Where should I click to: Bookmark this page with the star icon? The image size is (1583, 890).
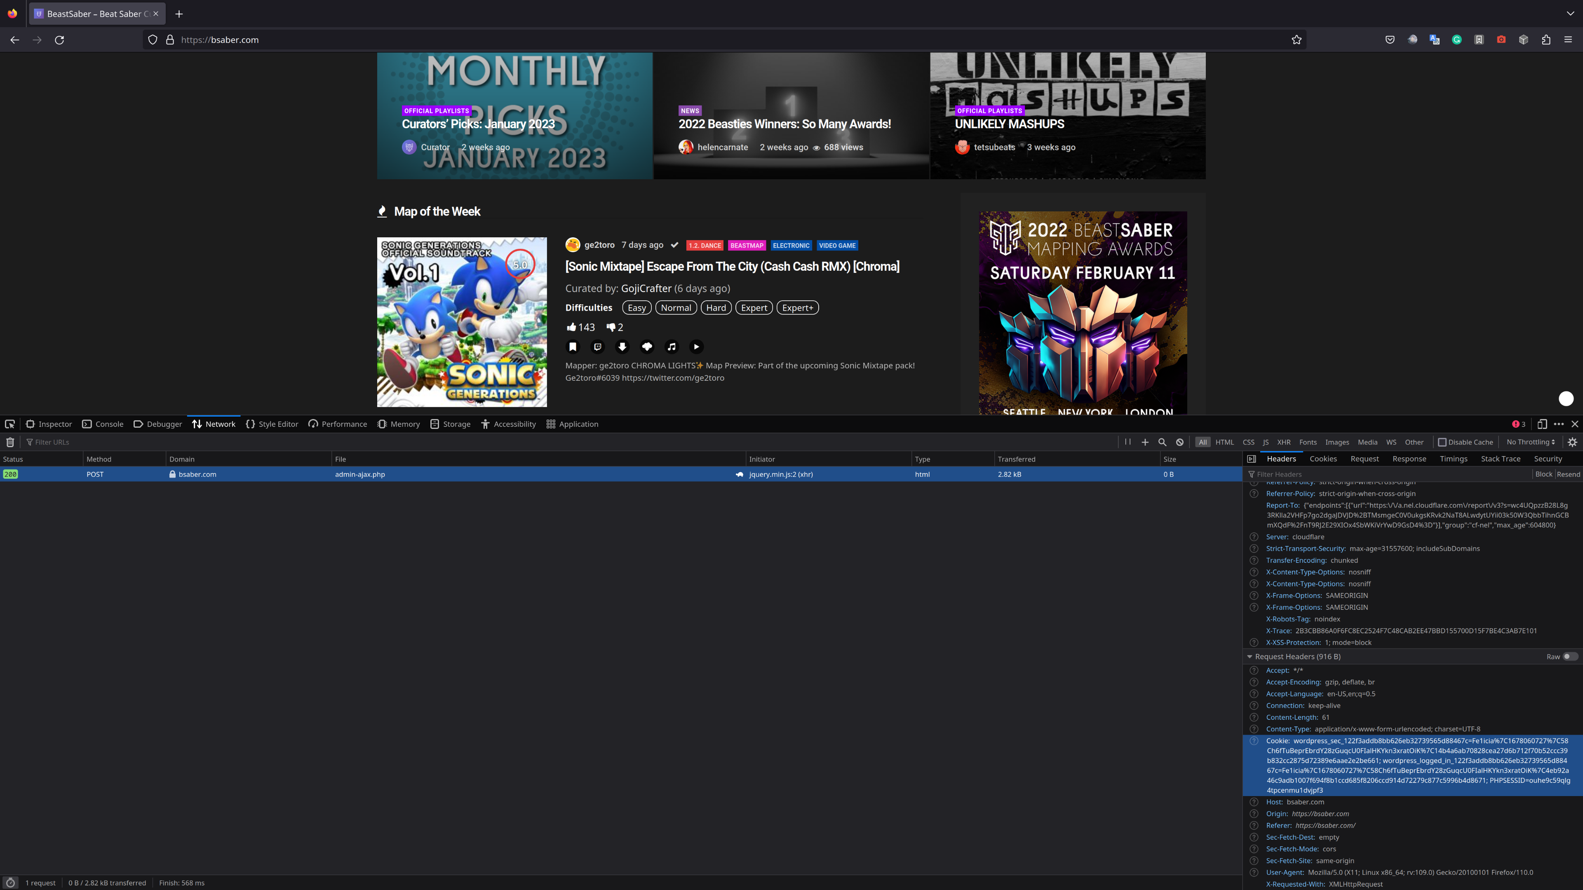[x=1296, y=40]
